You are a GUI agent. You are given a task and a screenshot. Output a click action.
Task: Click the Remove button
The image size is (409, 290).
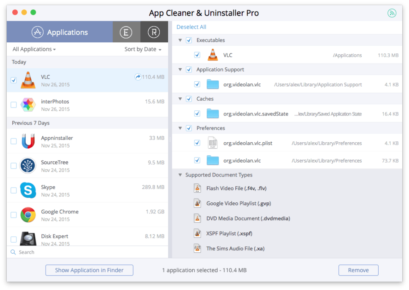click(x=358, y=270)
